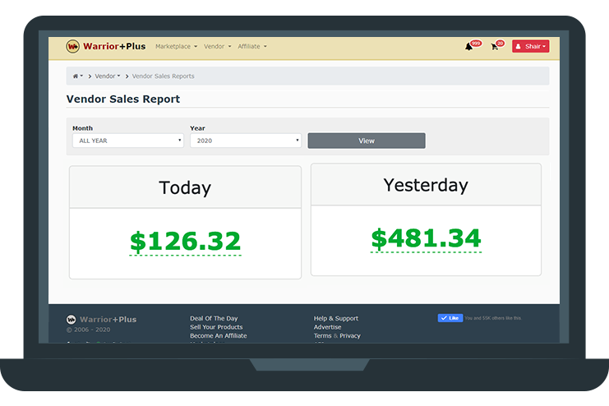Open the Marketplace menu
The height and width of the screenshot is (406, 609).
[x=177, y=46]
